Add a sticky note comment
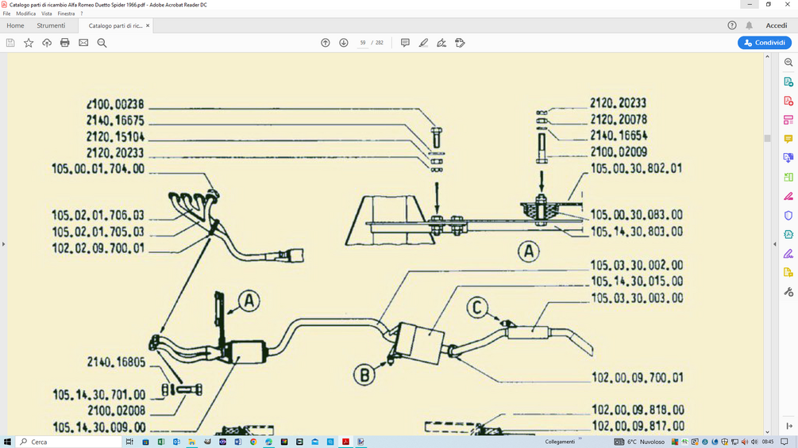798x448 pixels. coord(405,43)
